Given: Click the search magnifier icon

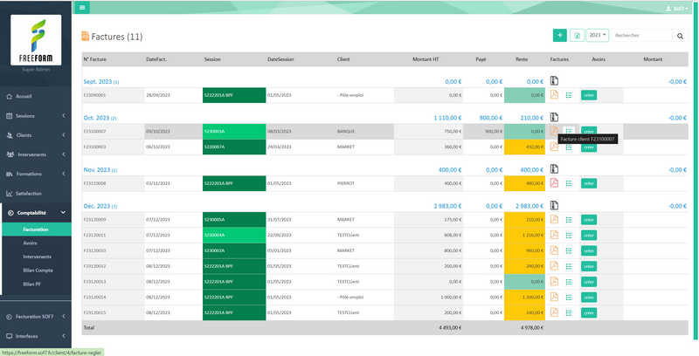Looking at the screenshot, I should (681, 36).
